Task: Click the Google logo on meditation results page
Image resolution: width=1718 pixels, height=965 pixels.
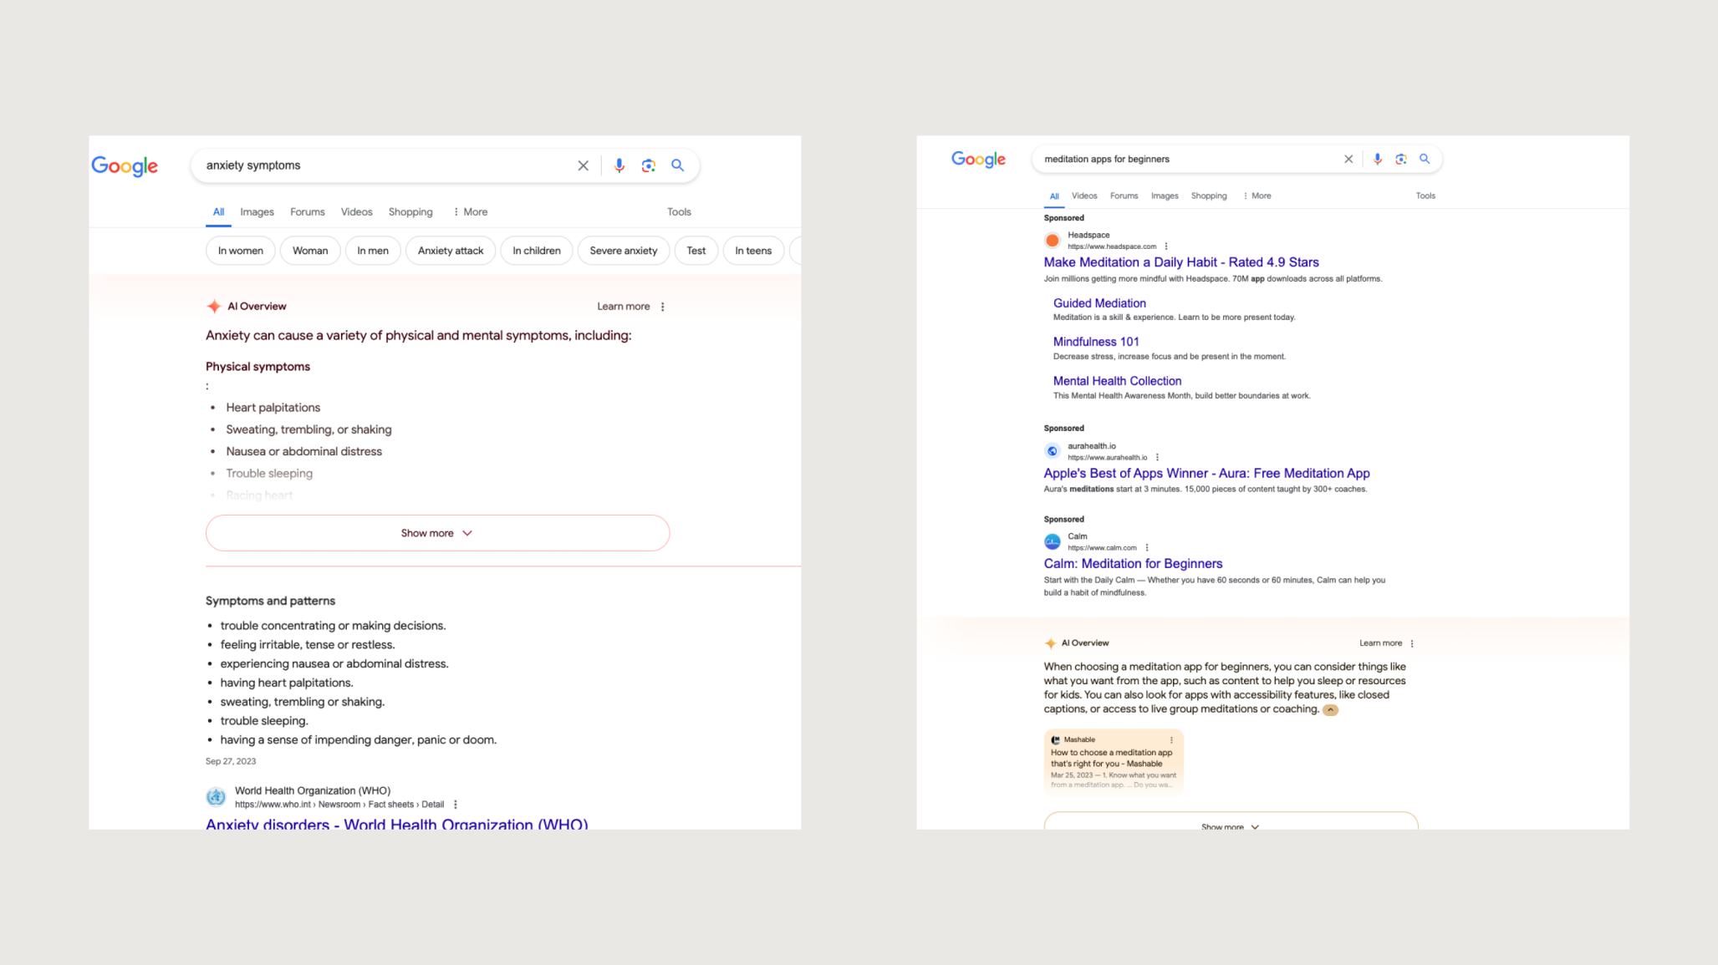Action: click(x=977, y=160)
